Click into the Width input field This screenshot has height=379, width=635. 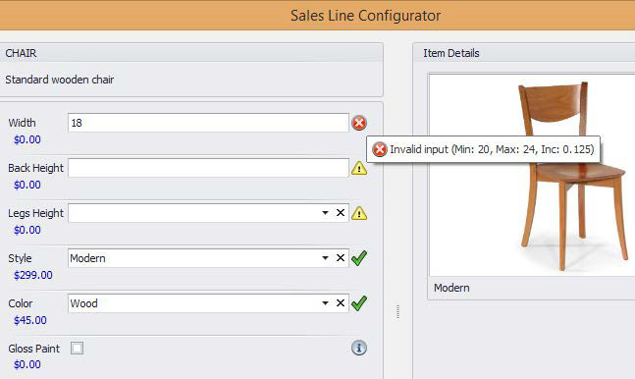point(208,123)
